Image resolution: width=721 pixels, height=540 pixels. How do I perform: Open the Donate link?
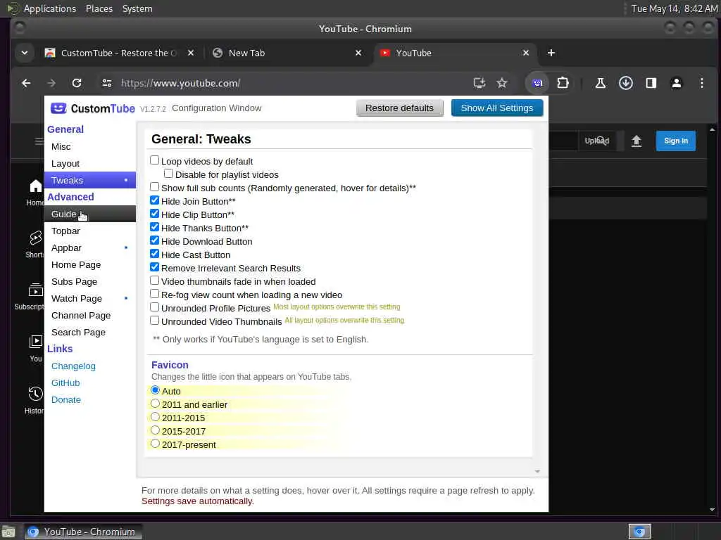[x=65, y=400]
